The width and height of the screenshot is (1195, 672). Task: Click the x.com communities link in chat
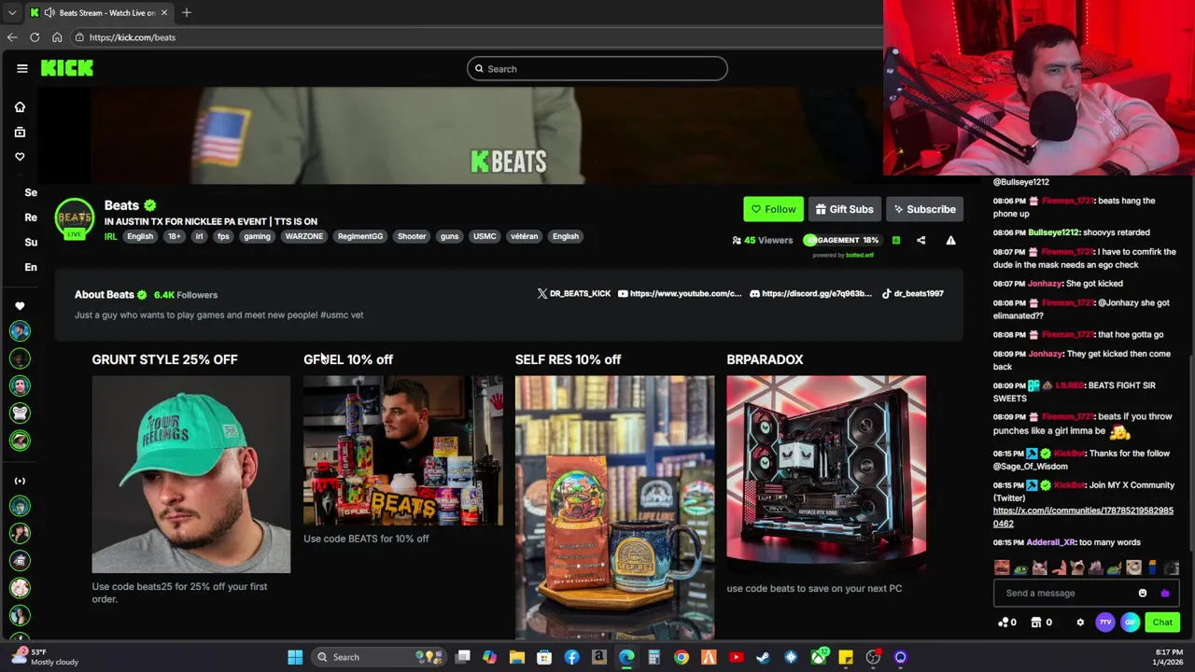click(1083, 517)
